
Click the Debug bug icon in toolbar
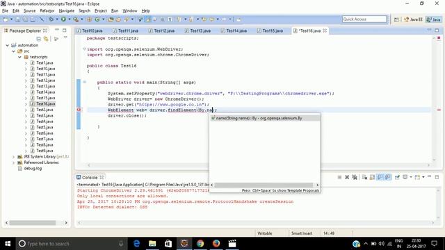51,19
